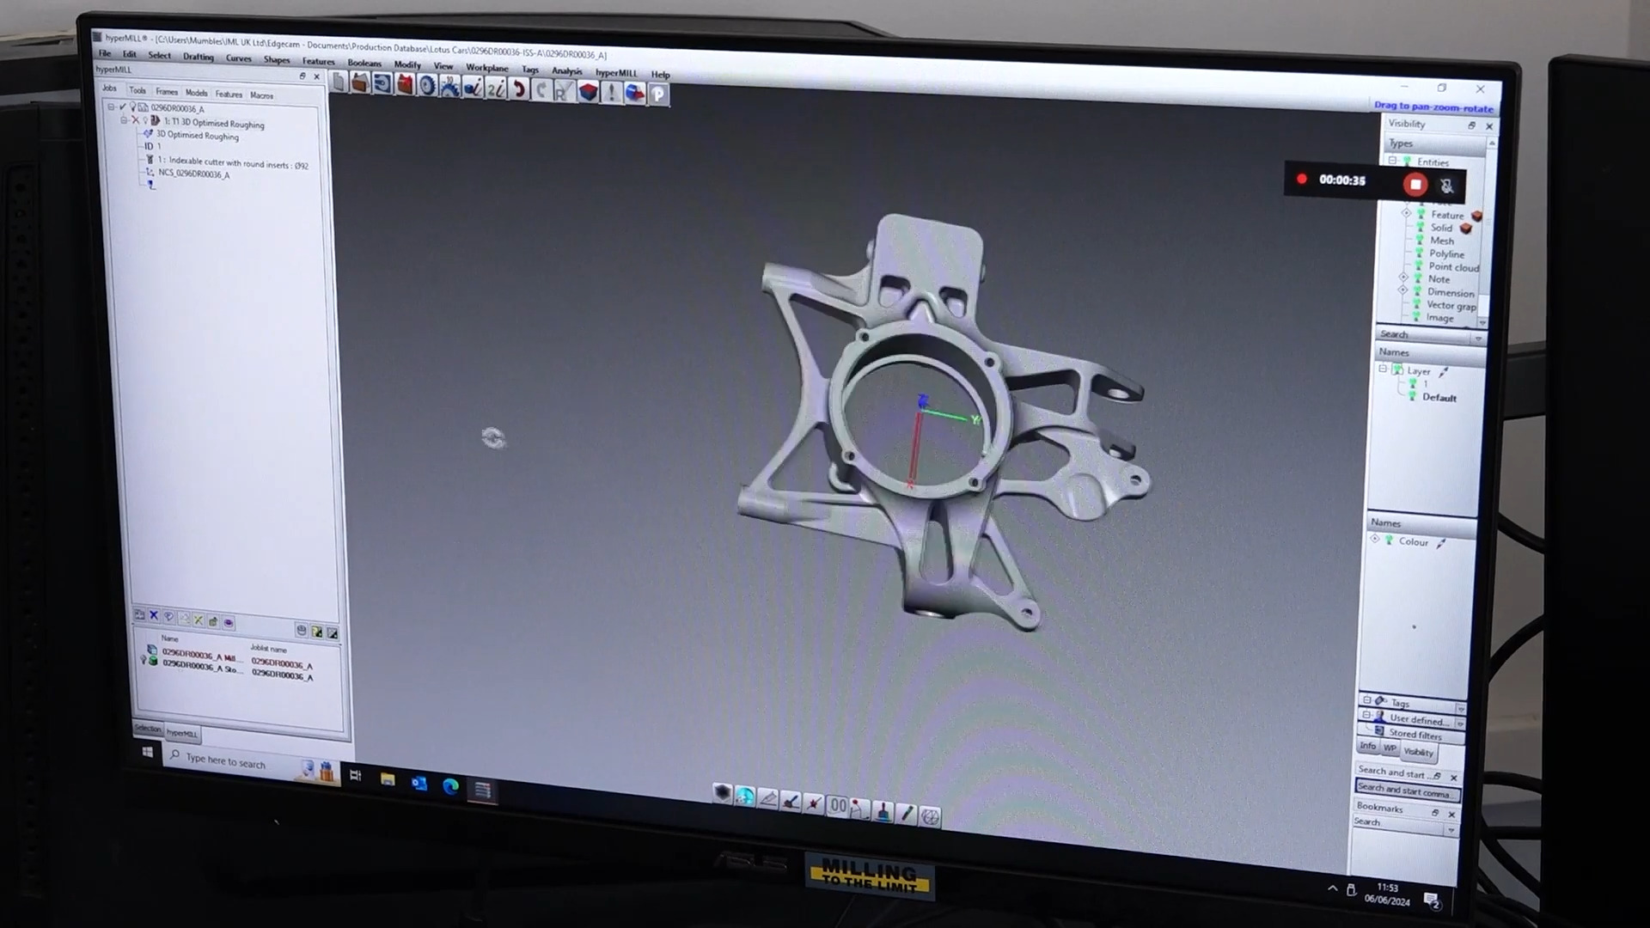
Task: Toggle visibility of Solid entity type
Action: pos(1421,228)
